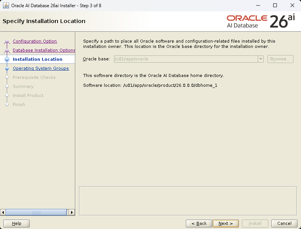
Task: Minimize the installer window
Action: click(x=258, y=5)
